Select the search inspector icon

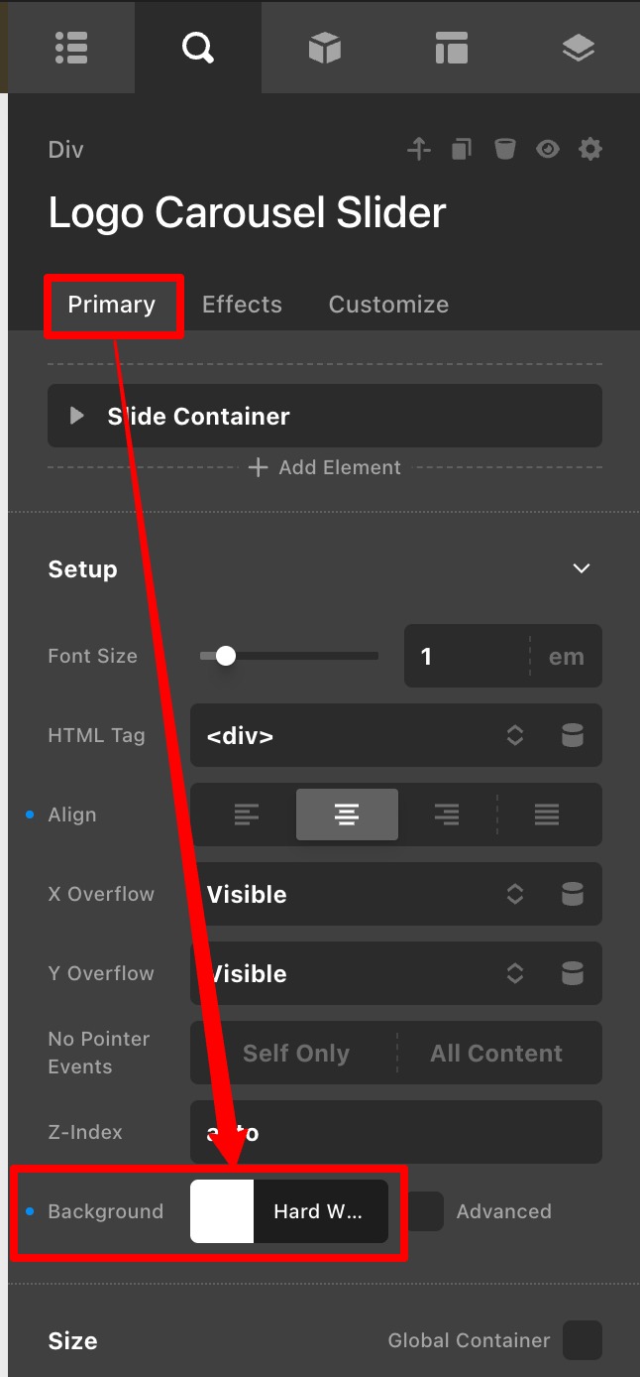[x=198, y=47]
